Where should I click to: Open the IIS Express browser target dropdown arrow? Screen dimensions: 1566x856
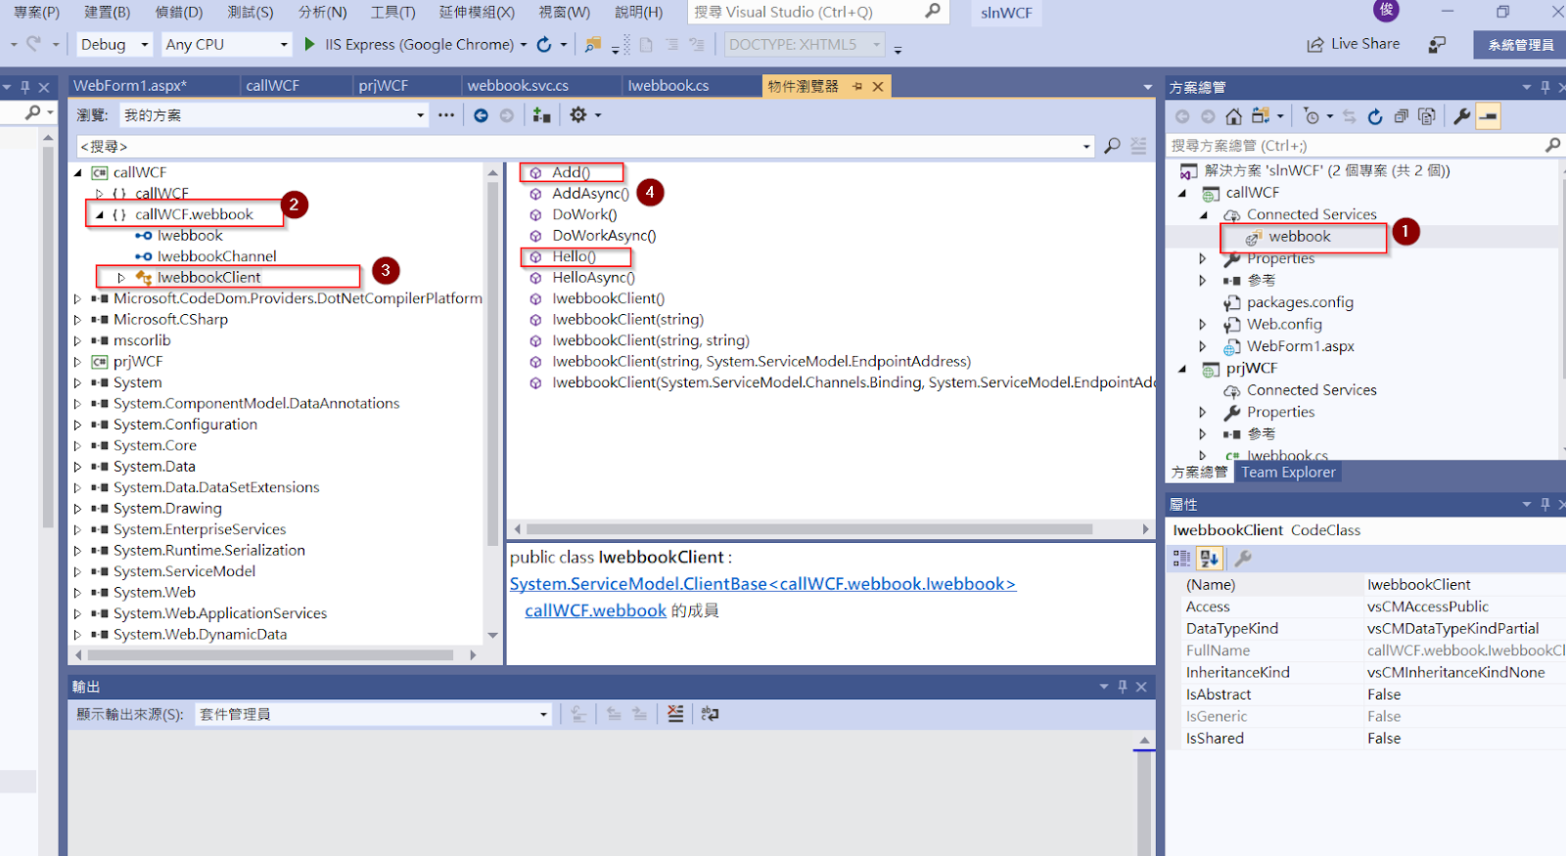[x=524, y=45]
